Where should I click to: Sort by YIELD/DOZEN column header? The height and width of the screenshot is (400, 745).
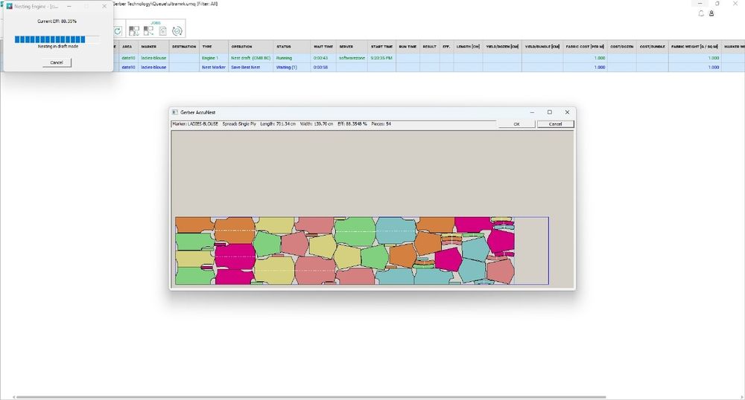(x=502, y=46)
